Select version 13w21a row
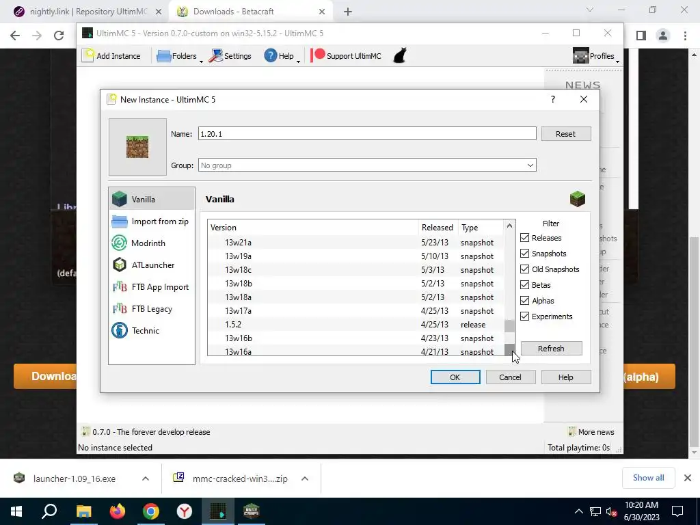 coord(355,243)
